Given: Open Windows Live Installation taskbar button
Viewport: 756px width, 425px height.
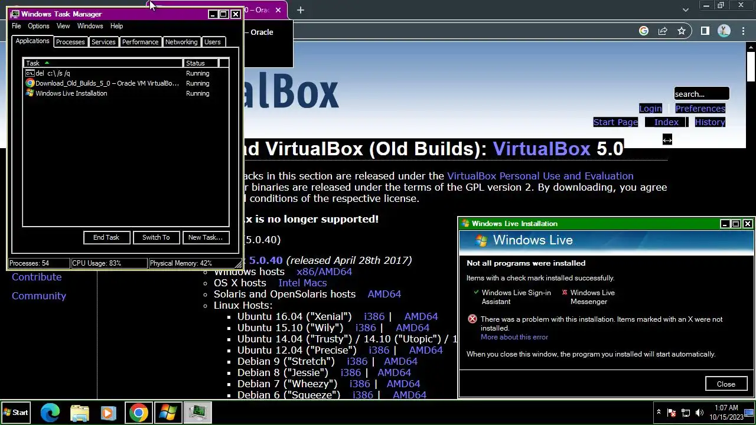Looking at the screenshot, I should pos(167,413).
